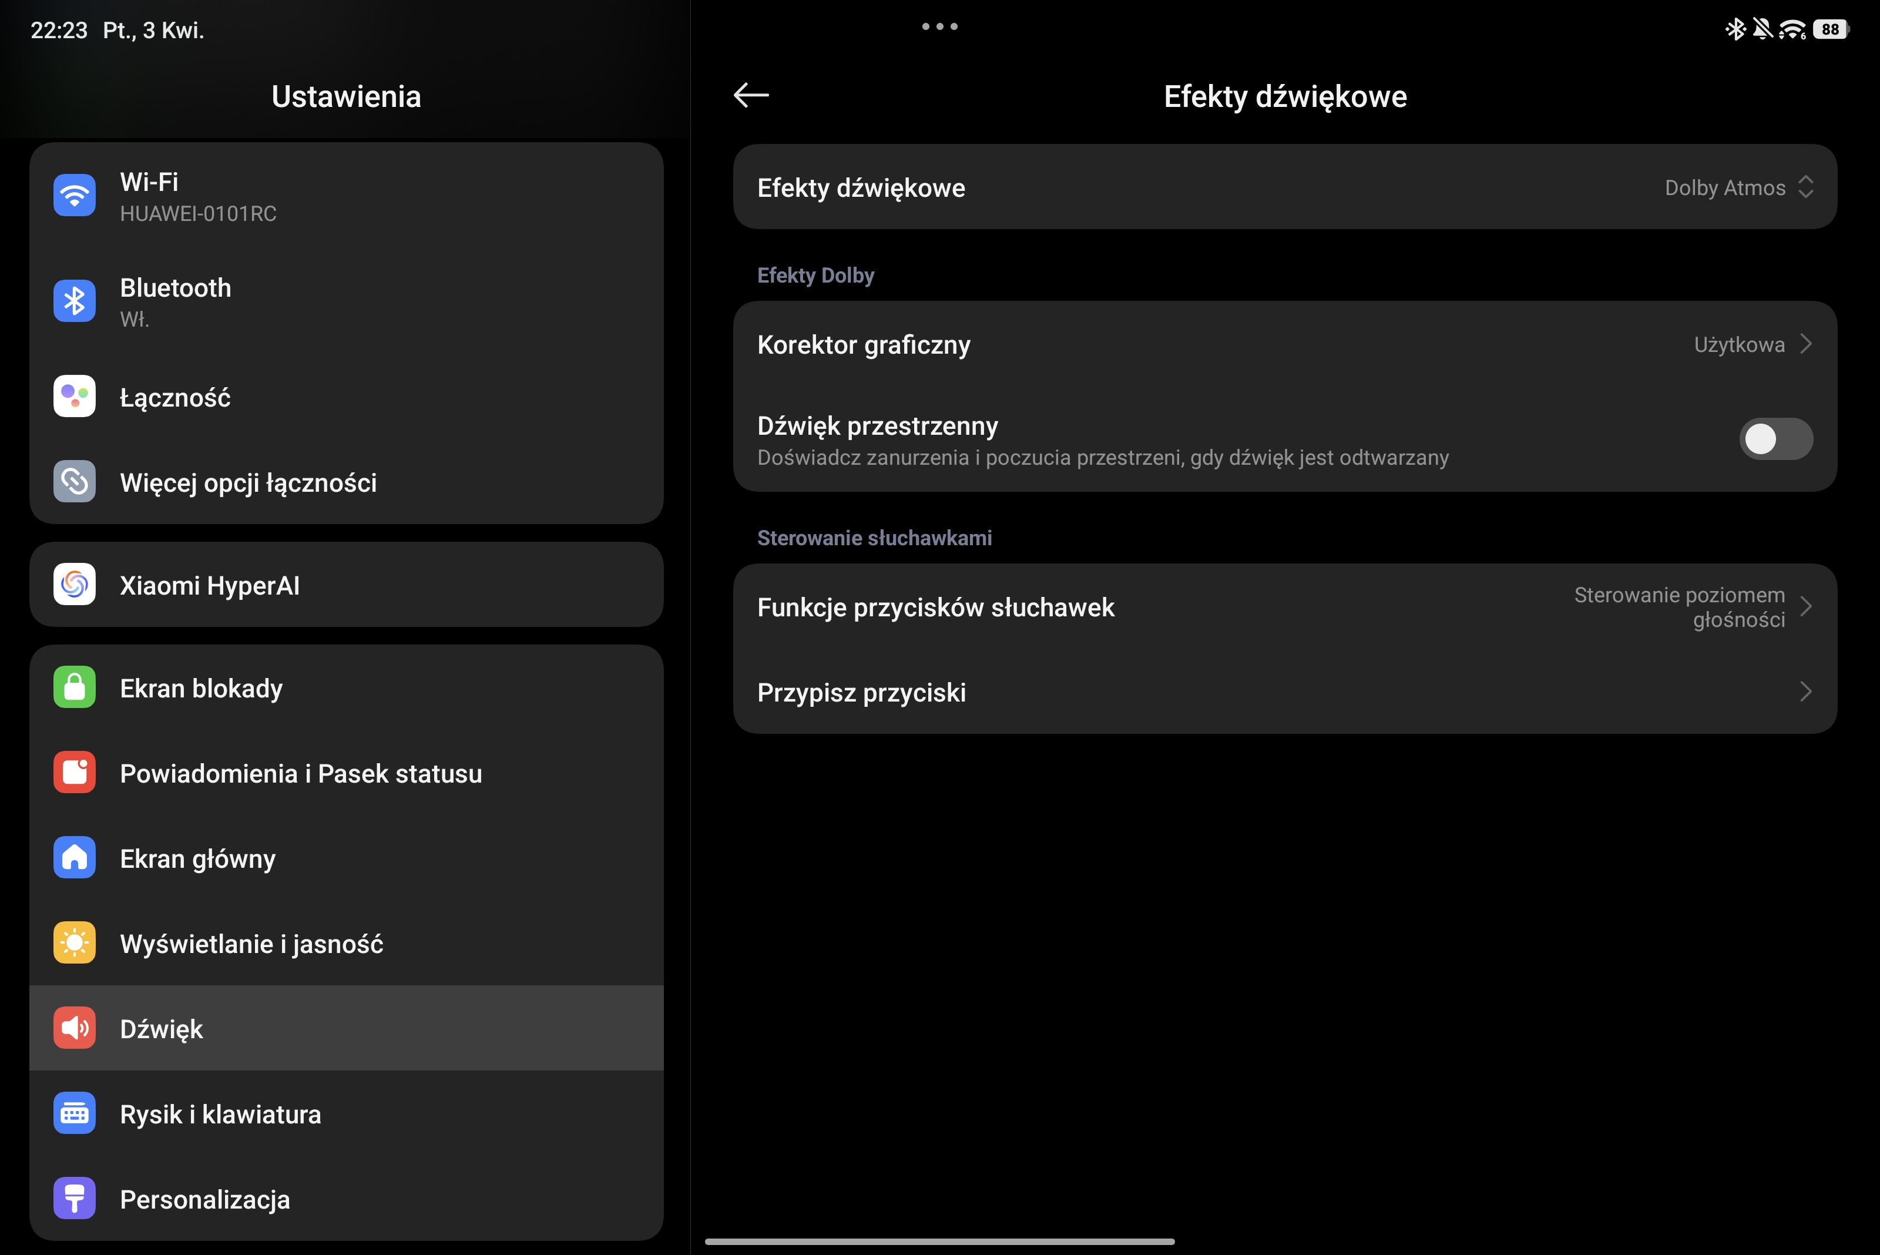This screenshot has width=1880, height=1255.
Task: Open Korektor graficzny via Użytkowa chevron
Action: [x=1805, y=344]
